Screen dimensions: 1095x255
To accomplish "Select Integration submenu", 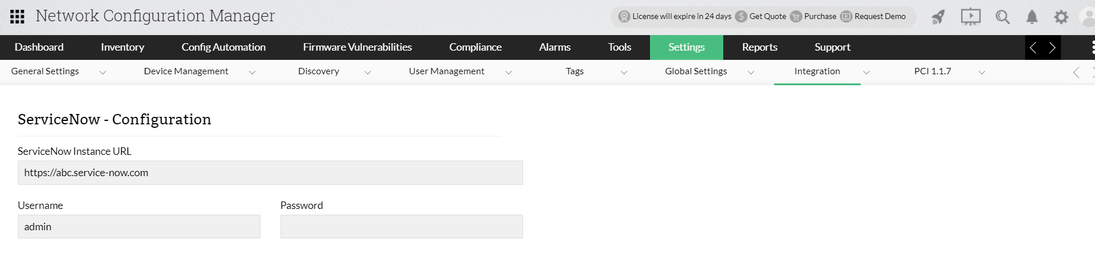I will 817,71.
